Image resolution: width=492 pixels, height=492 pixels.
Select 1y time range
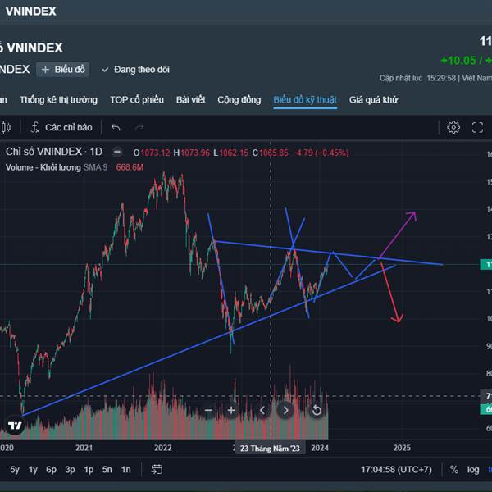[x=33, y=469]
